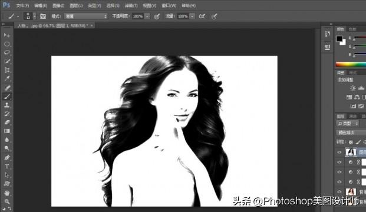This screenshot has width=366, height=212.
Task: Collapse right panels double-arrow
Action: (331, 24)
